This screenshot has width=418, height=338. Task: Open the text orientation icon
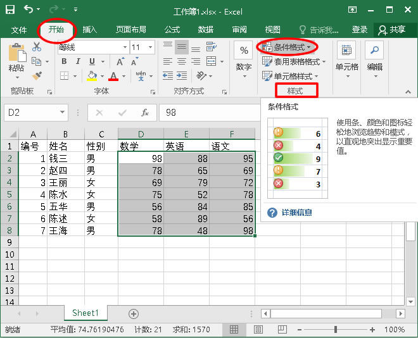click(x=201, y=76)
